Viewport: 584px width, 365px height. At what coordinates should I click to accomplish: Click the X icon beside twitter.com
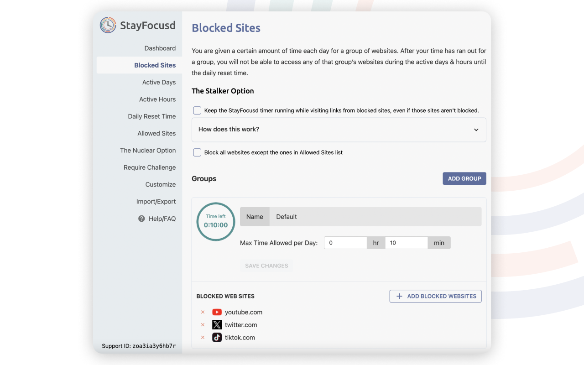(217, 324)
